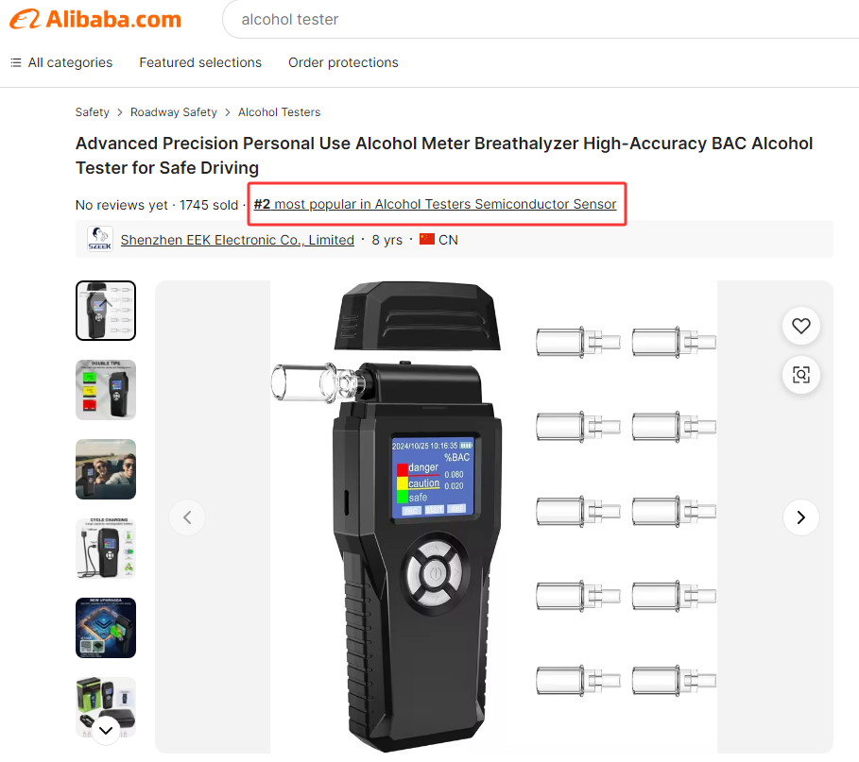Show next product image with right arrow
The image size is (859, 762).
(x=801, y=517)
